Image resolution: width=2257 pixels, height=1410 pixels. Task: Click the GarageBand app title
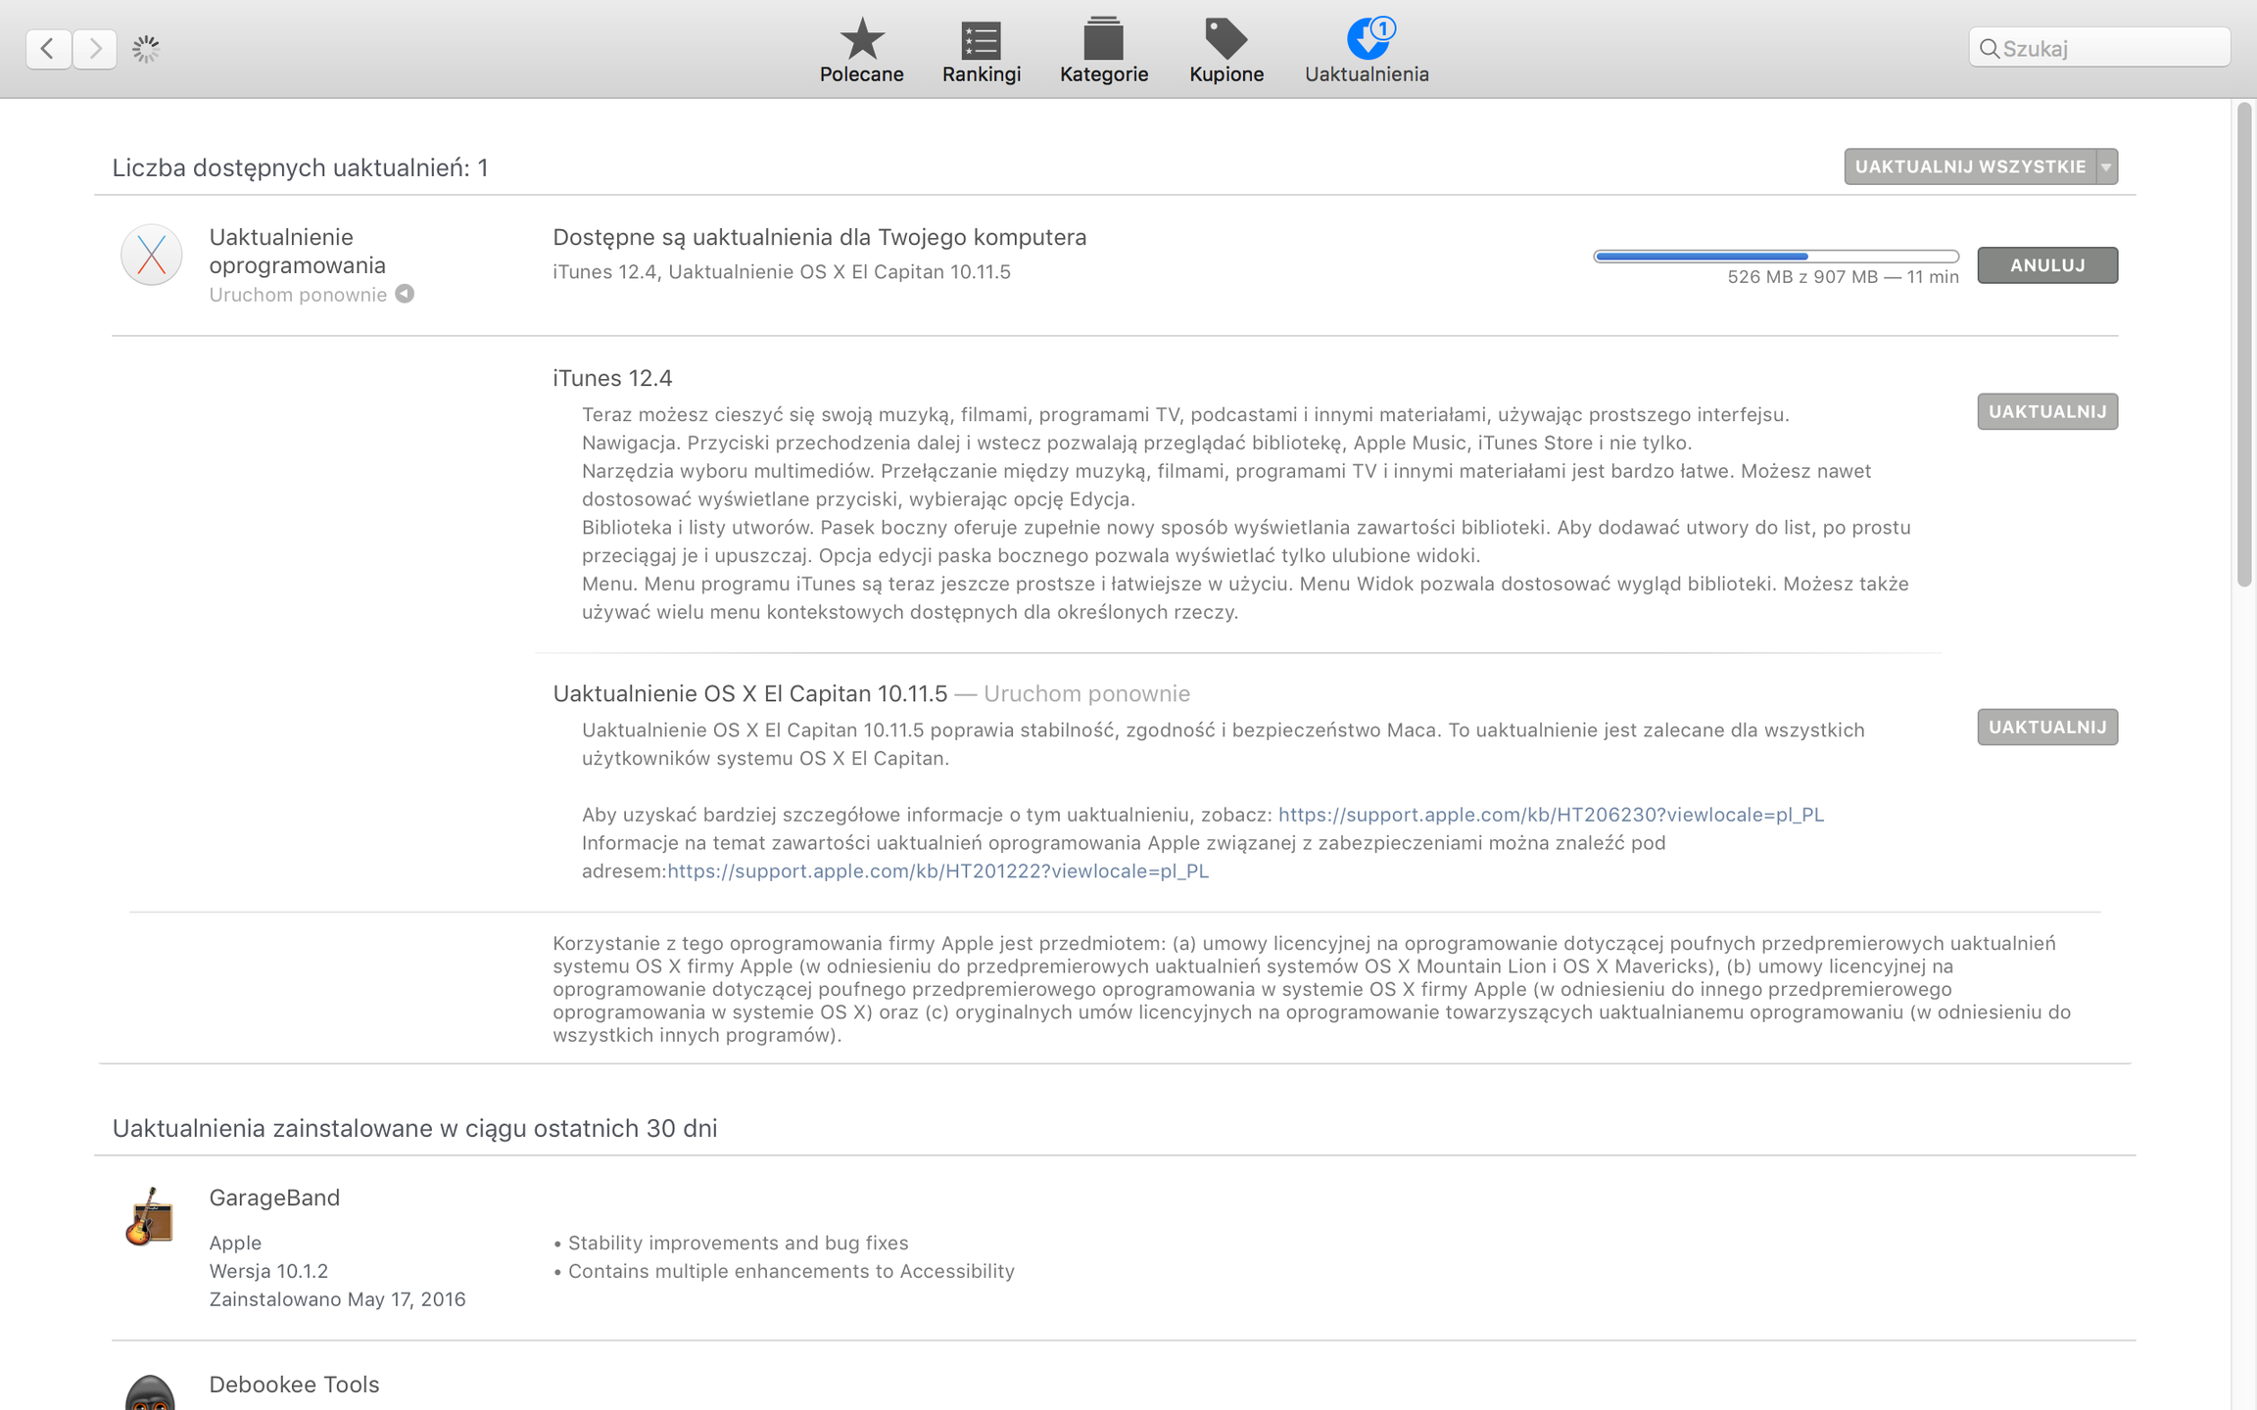tap(274, 1198)
